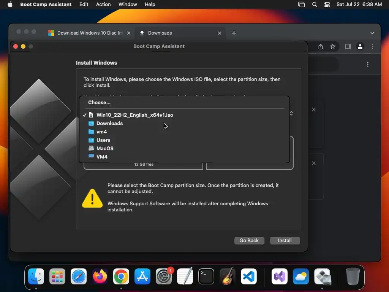Select Win10_22H2_English_x64v1.iso entry
Image resolution: width=389 pixels, height=292 pixels.
[184, 115]
